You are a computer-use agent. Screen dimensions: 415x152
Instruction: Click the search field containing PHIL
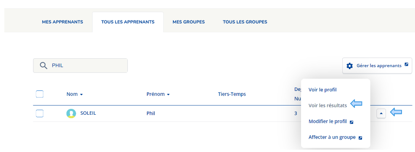pyautogui.click(x=80, y=66)
